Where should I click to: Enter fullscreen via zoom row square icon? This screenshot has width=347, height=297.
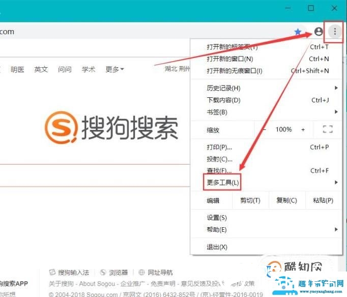(x=328, y=129)
